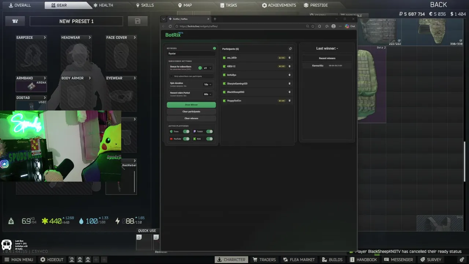The height and width of the screenshot is (264, 469).
Task: Expand the Body Armor slot arrow
Action: (x=90, y=78)
